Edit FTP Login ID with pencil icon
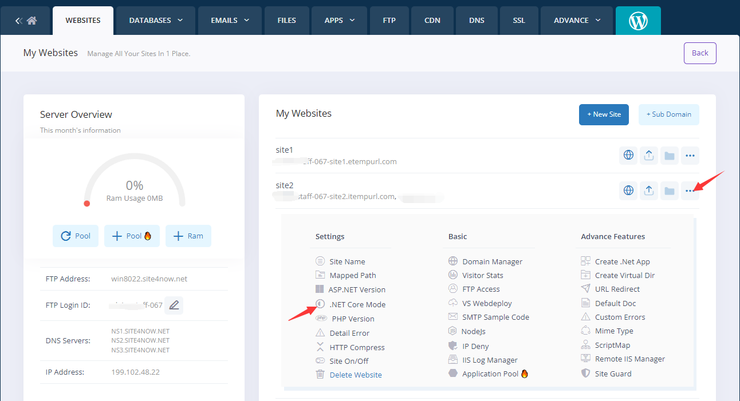 tap(174, 305)
